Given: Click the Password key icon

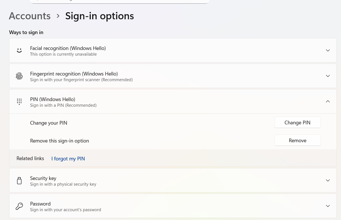Looking at the screenshot, I should (19, 206).
